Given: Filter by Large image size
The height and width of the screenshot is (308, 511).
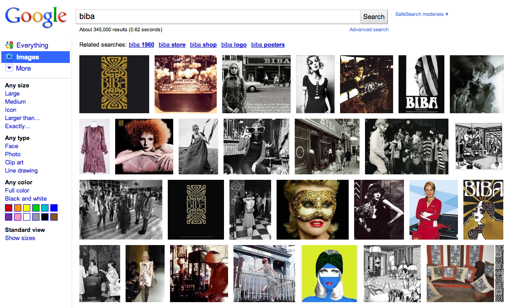Looking at the screenshot, I should 12,93.
